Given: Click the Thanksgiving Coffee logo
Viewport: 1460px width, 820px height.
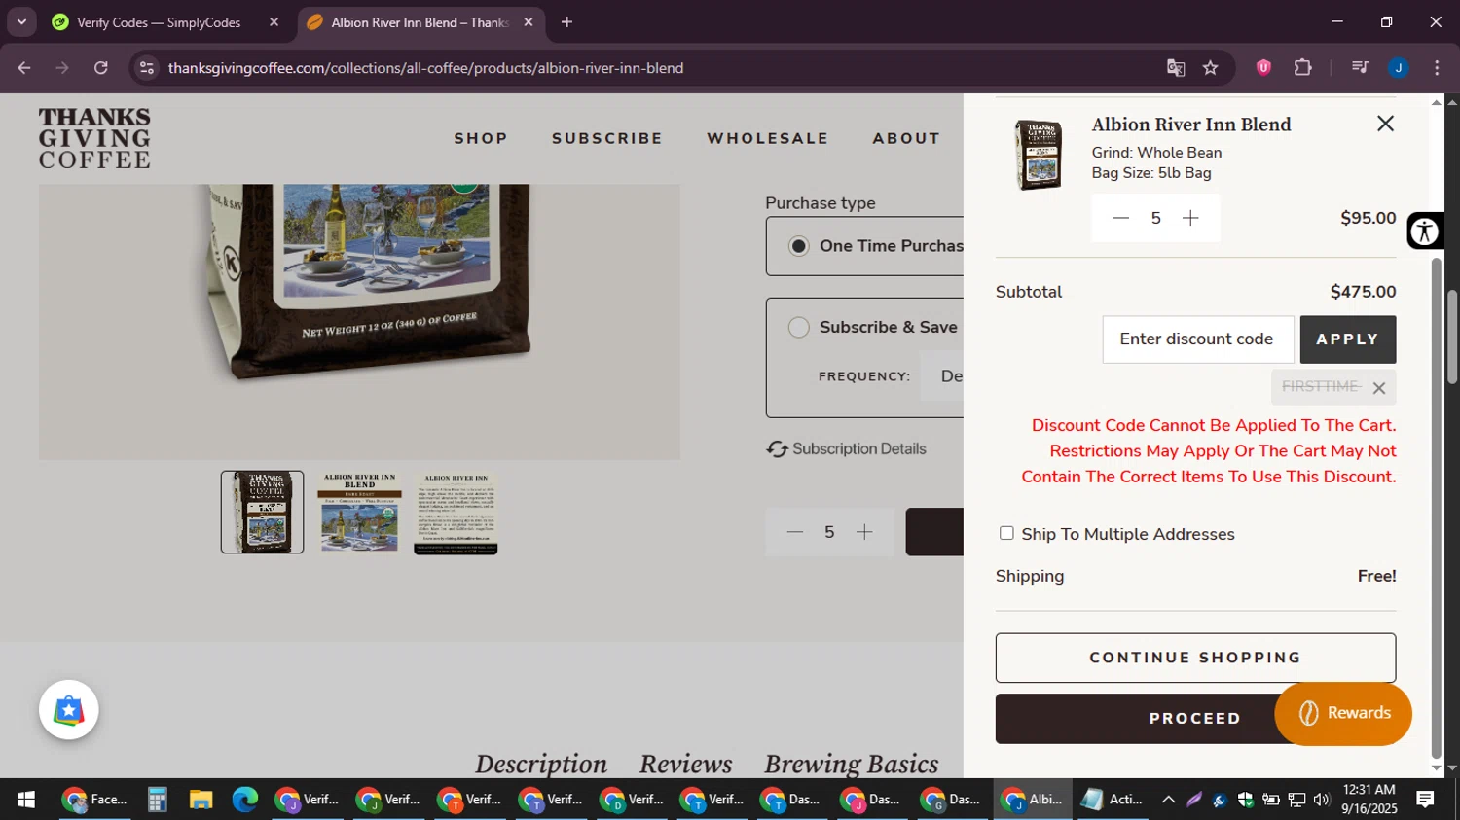Looking at the screenshot, I should 94,138.
